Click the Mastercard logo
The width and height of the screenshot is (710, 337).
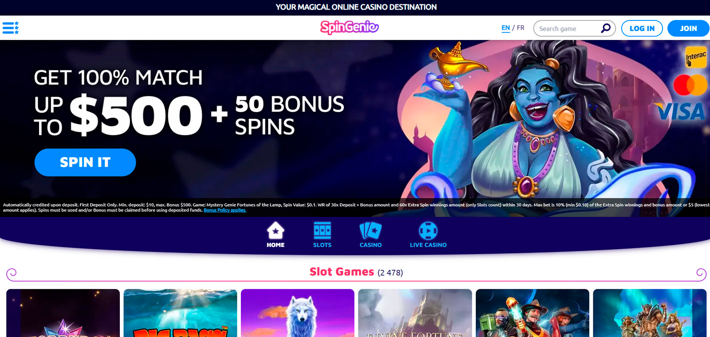point(690,85)
